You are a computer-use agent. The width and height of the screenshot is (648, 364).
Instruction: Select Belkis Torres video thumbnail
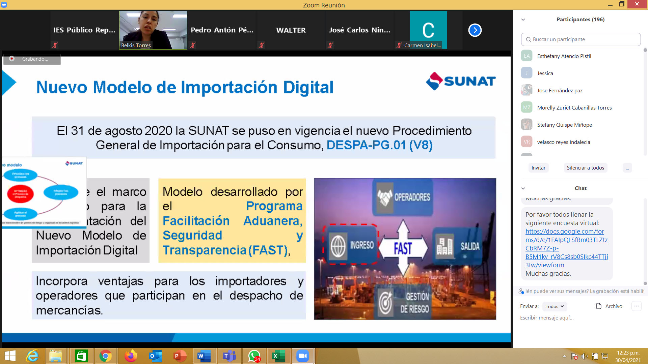pyautogui.click(x=153, y=30)
